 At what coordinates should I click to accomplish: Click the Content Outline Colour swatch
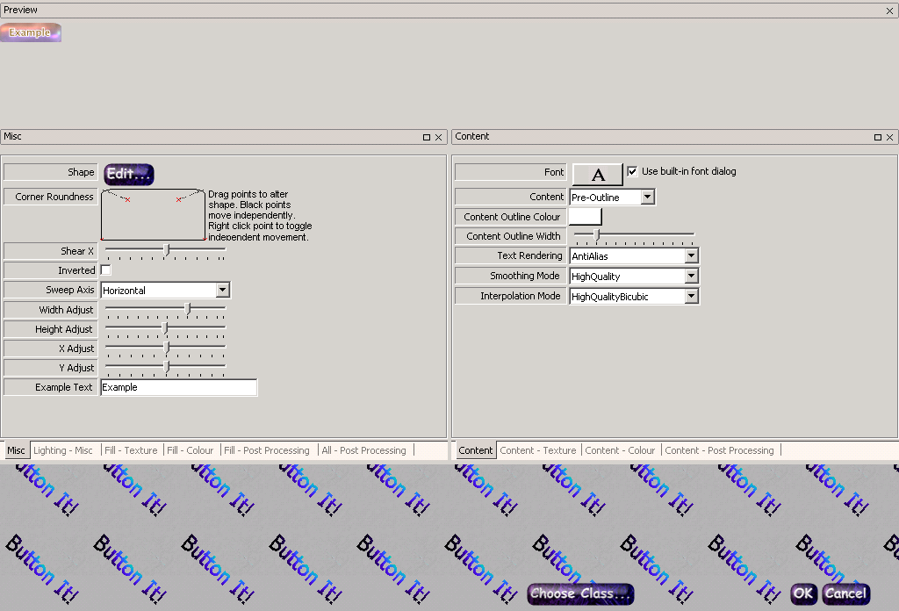tap(586, 217)
